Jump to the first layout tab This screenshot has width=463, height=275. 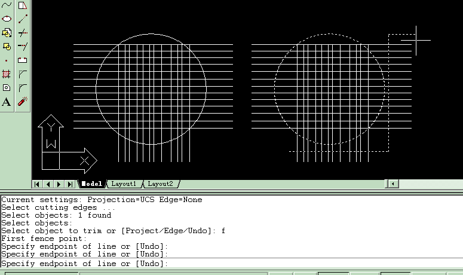click(x=37, y=184)
